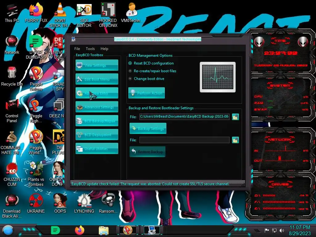Open Peggle World desktop shortcut
This screenshot has height=237, width=316.
[36, 143]
